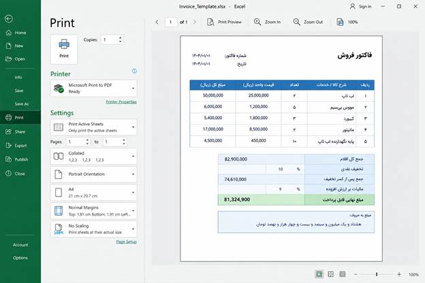Open Microsoft Print to PDF printer dropdown
The width and height of the screenshot is (425, 283).
93,88
